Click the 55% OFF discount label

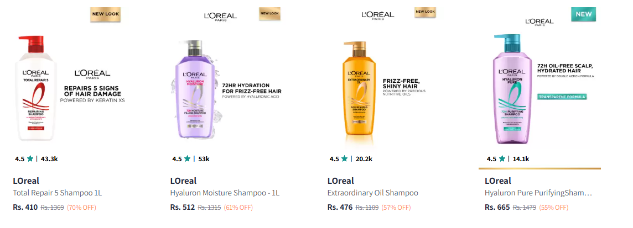coord(553,208)
